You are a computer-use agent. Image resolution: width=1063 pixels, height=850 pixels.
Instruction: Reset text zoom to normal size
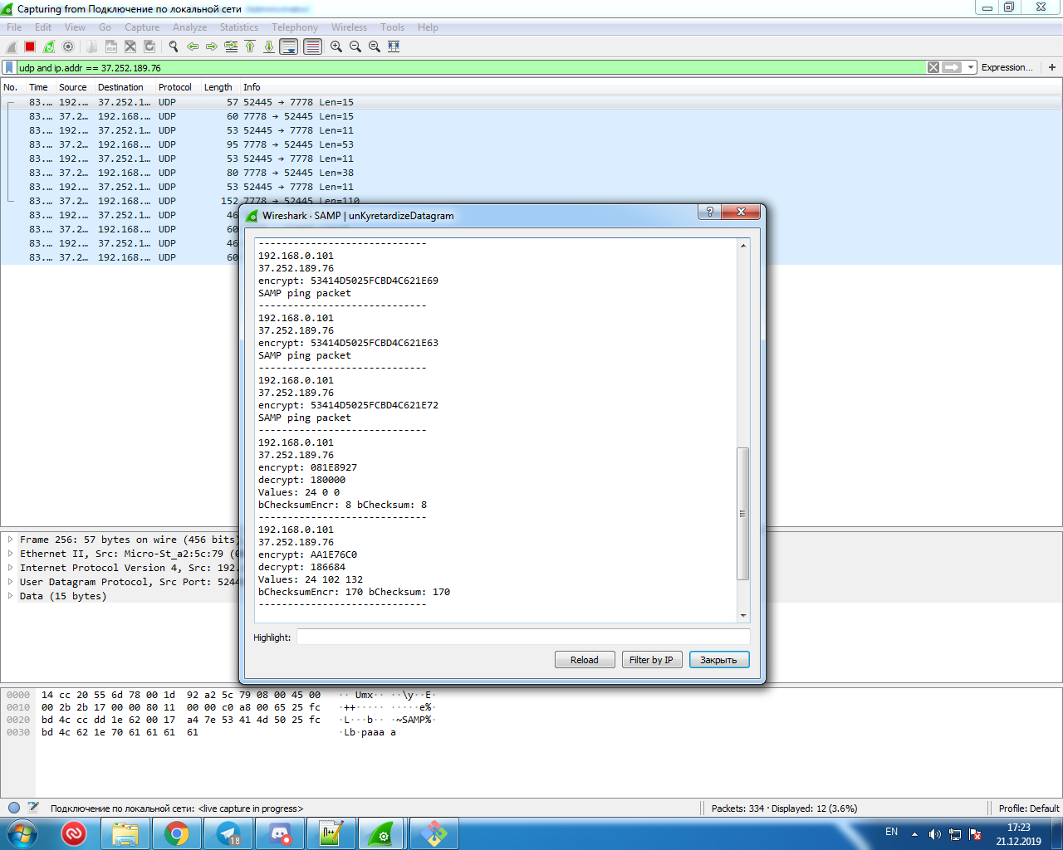pos(375,47)
